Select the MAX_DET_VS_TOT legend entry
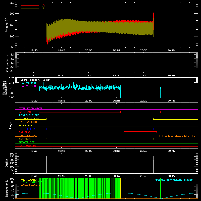The width and height of the screenshot is (201, 201). 31,185
